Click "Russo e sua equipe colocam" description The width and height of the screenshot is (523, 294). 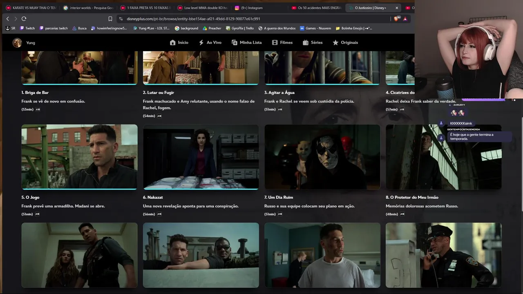[309, 206]
